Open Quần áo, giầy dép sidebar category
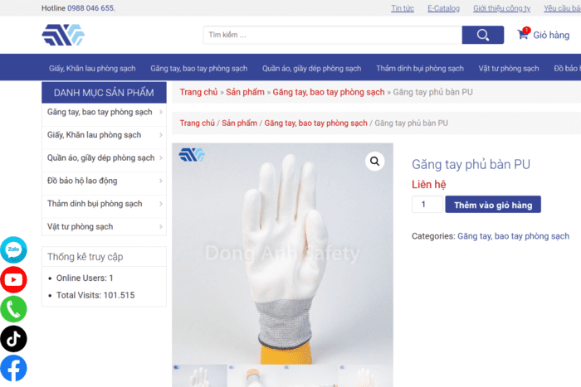This screenshot has height=387, width=581. click(x=100, y=157)
